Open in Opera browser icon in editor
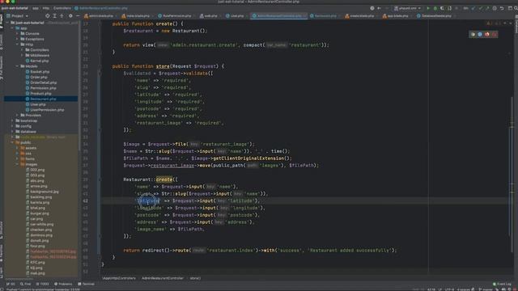The height and width of the screenshot is (291, 518). (x=495, y=34)
